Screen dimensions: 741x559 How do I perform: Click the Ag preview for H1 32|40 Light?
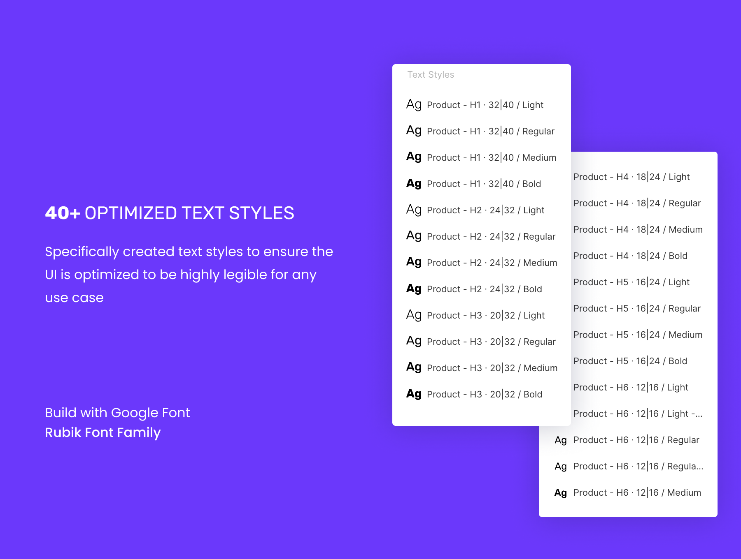414,104
